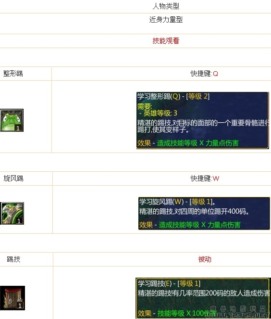The height and width of the screenshot is (319, 271).
Task: Click 精湛的踢技,对四周的单位踢开400码 description
Action: (x=194, y=212)
